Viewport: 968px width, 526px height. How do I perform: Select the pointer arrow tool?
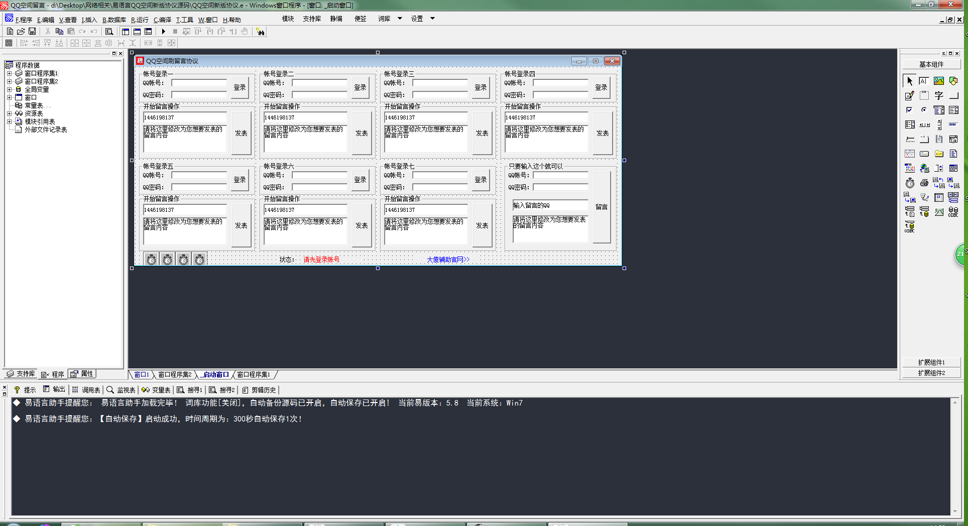[x=909, y=81]
